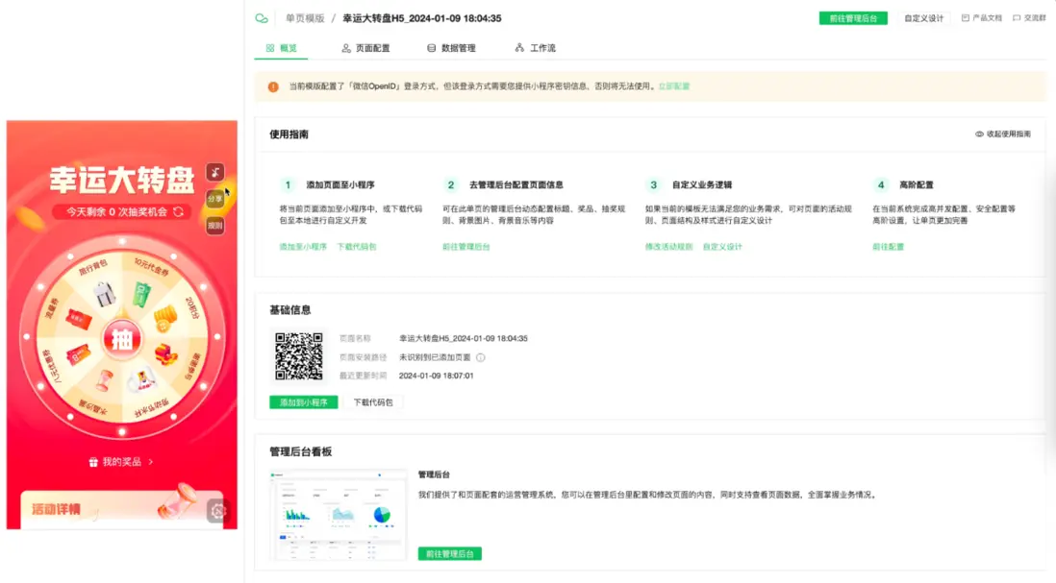The height and width of the screenshot is (583, 1056).
Task: Click the green link icon beside 单页模版
Action: (261, 17)
